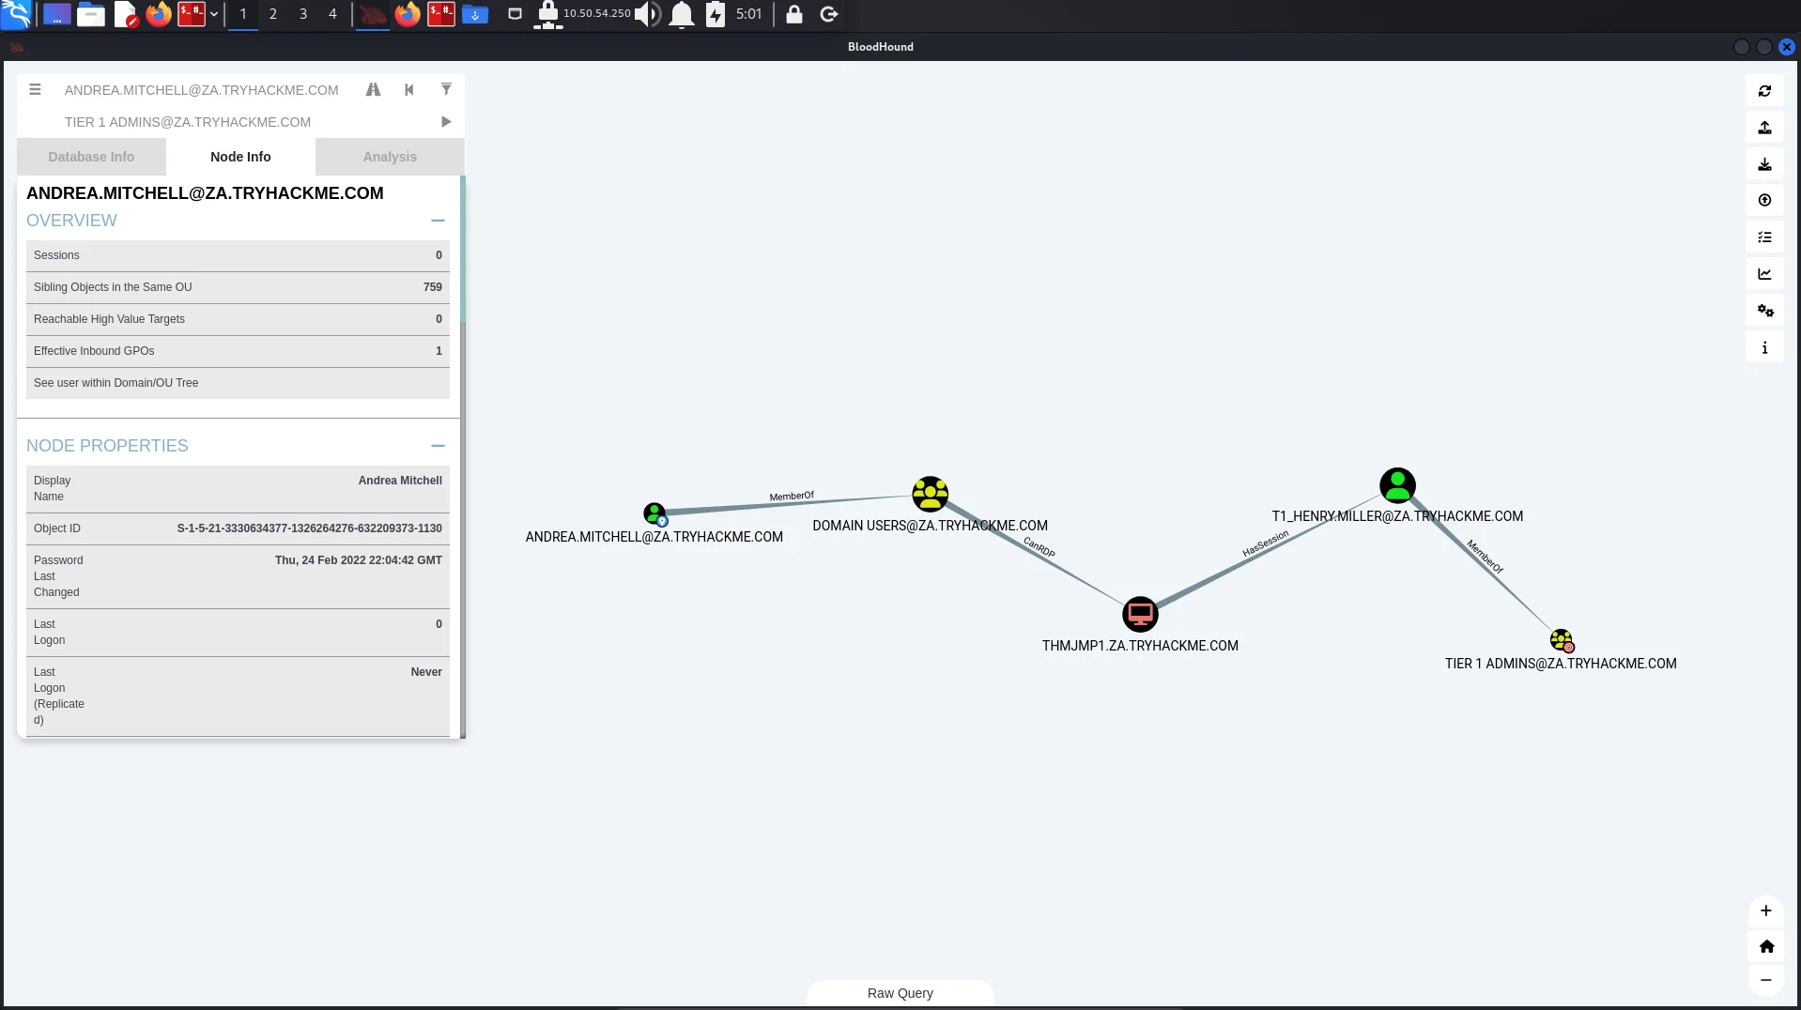Screen dimensions: 1801x1010
Task: Refresh the graph layout
Action: pos(1764,91)
